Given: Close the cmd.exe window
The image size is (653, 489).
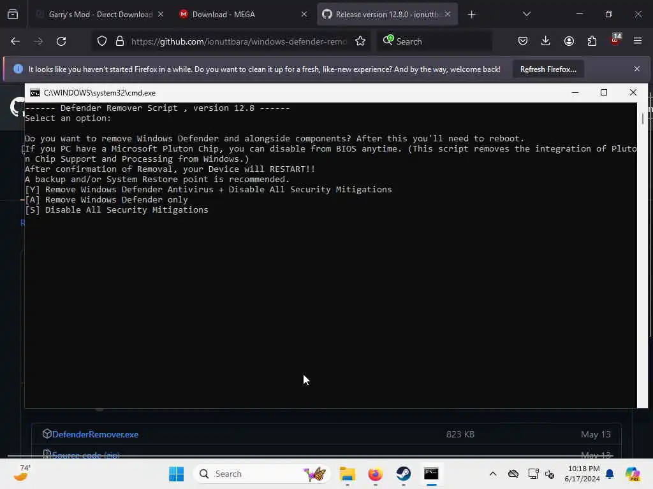Looking at the screenshot, I should pos(633,92).
